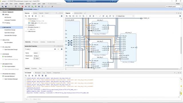Click search icon in Tcl Console toolbar
Screen dimensions: 183x103
(x=26, y=76)
